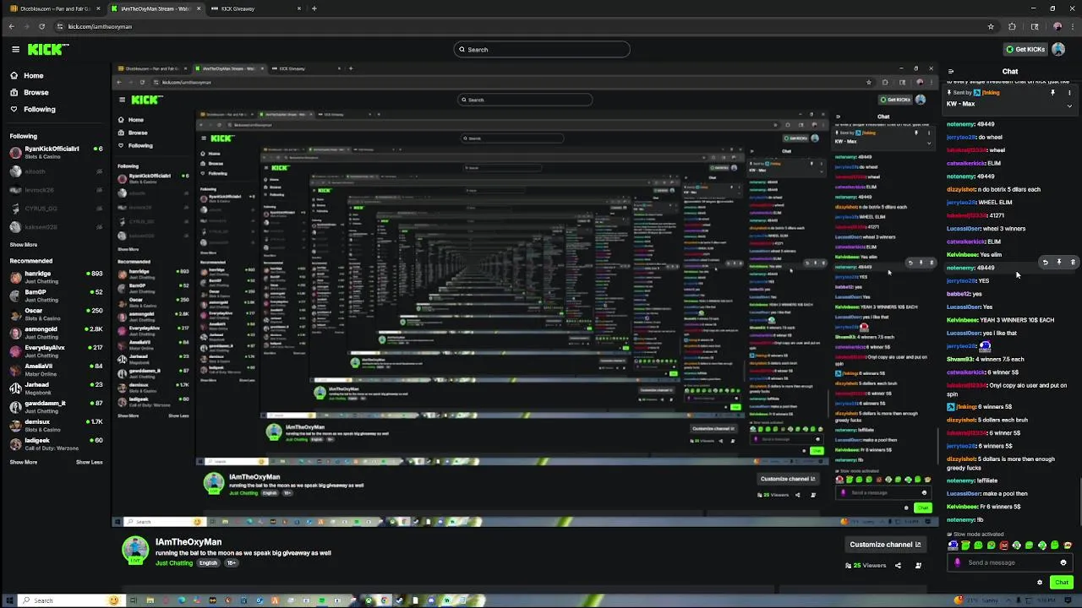Reload the page with browser refresh icon
This screenshot has width=1082, height=608.
[x=41, y=26]
